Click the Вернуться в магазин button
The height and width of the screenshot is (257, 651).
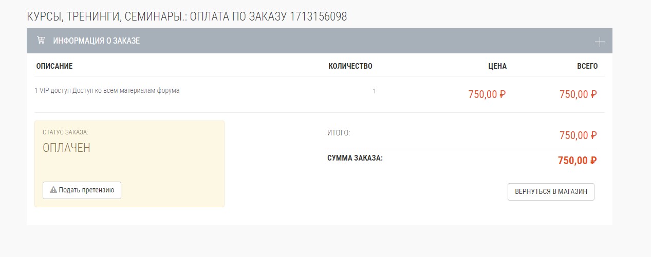coord(551,192)
